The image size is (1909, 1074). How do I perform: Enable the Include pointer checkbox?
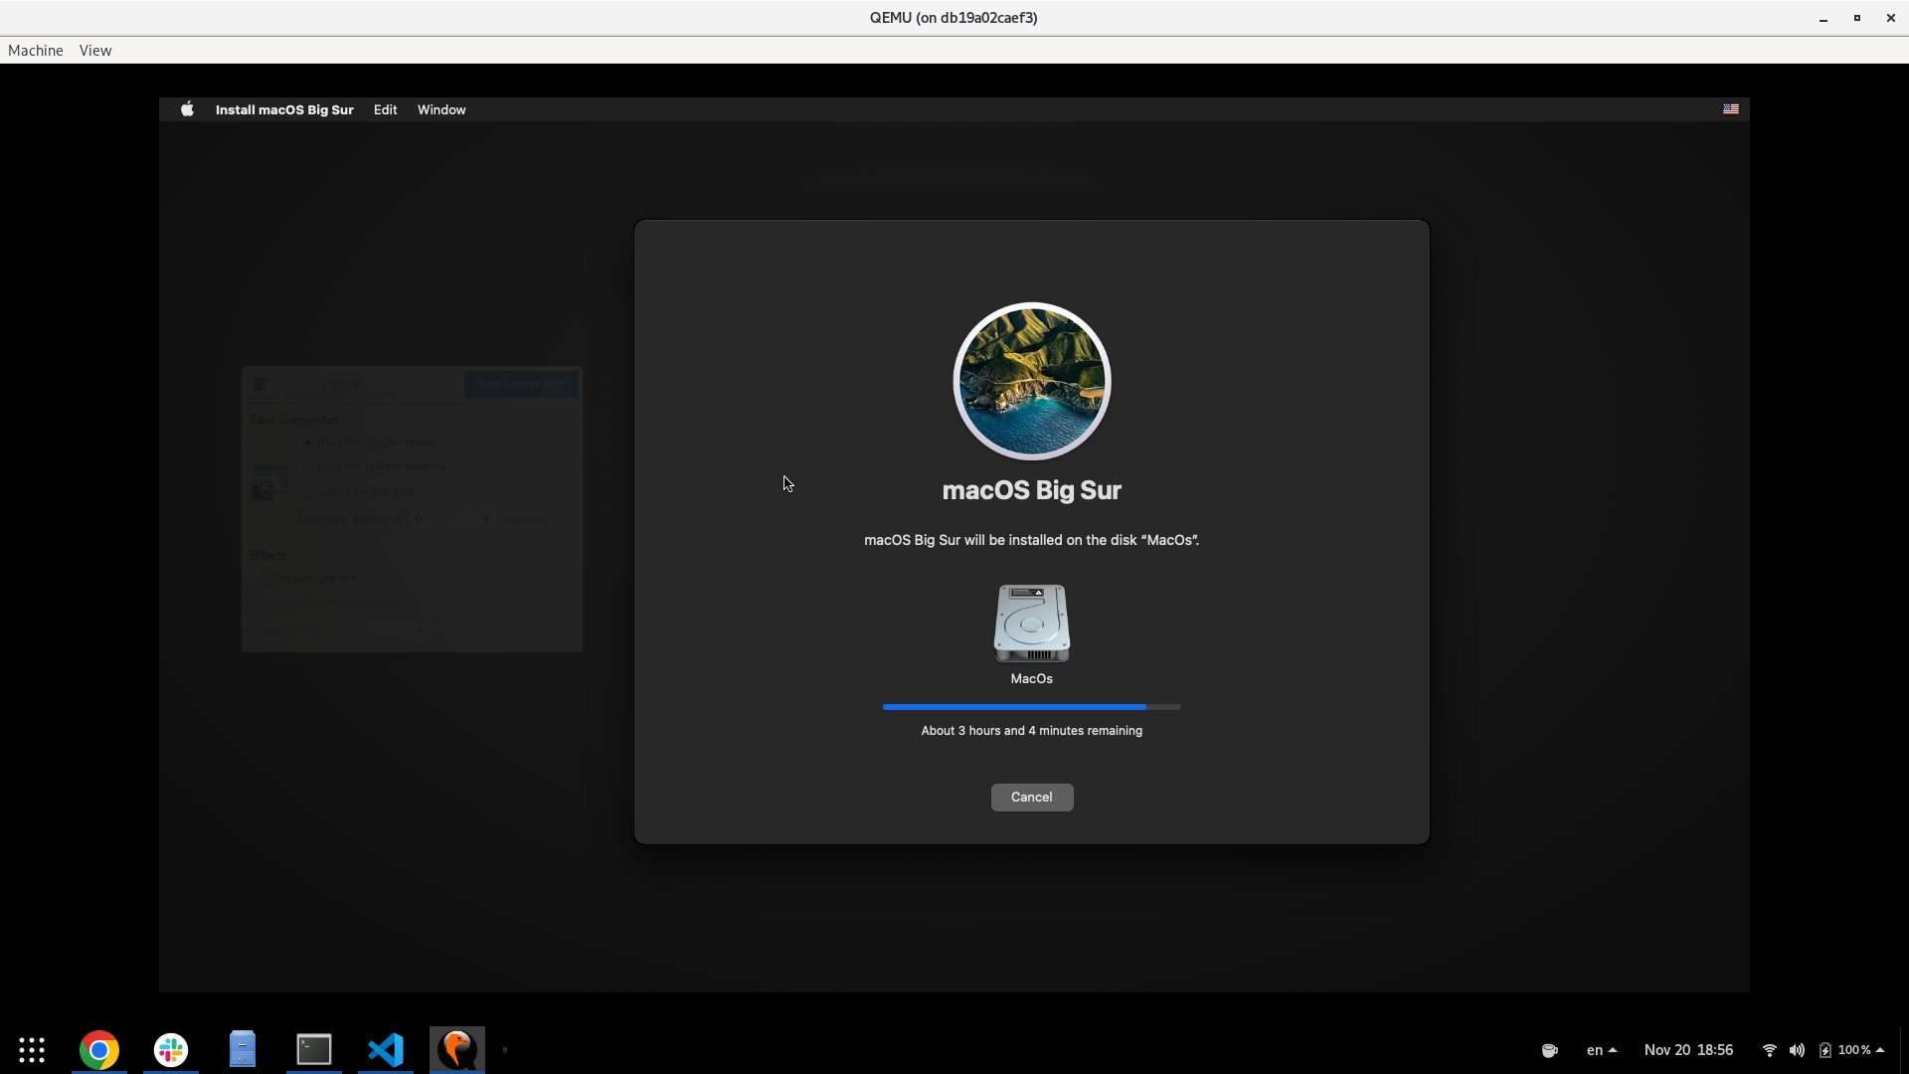267,578
